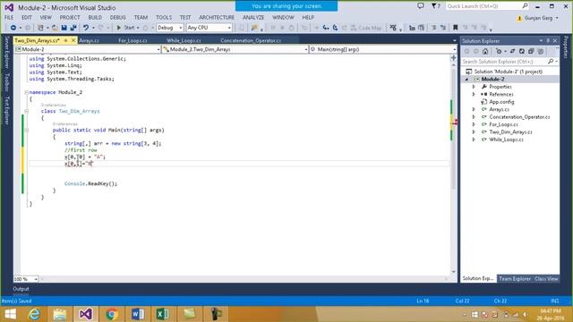Open Internet Explorer from the taskbar
Screen dimensions: 573x322
coord(35,314)
